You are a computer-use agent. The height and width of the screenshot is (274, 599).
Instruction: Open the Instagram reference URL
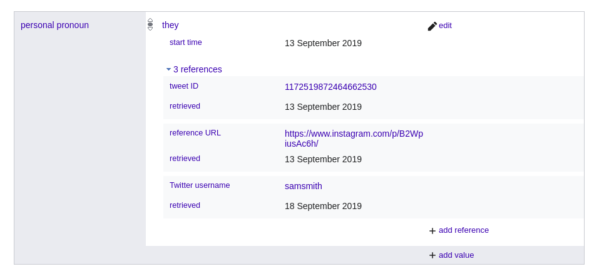click(354, 138)
